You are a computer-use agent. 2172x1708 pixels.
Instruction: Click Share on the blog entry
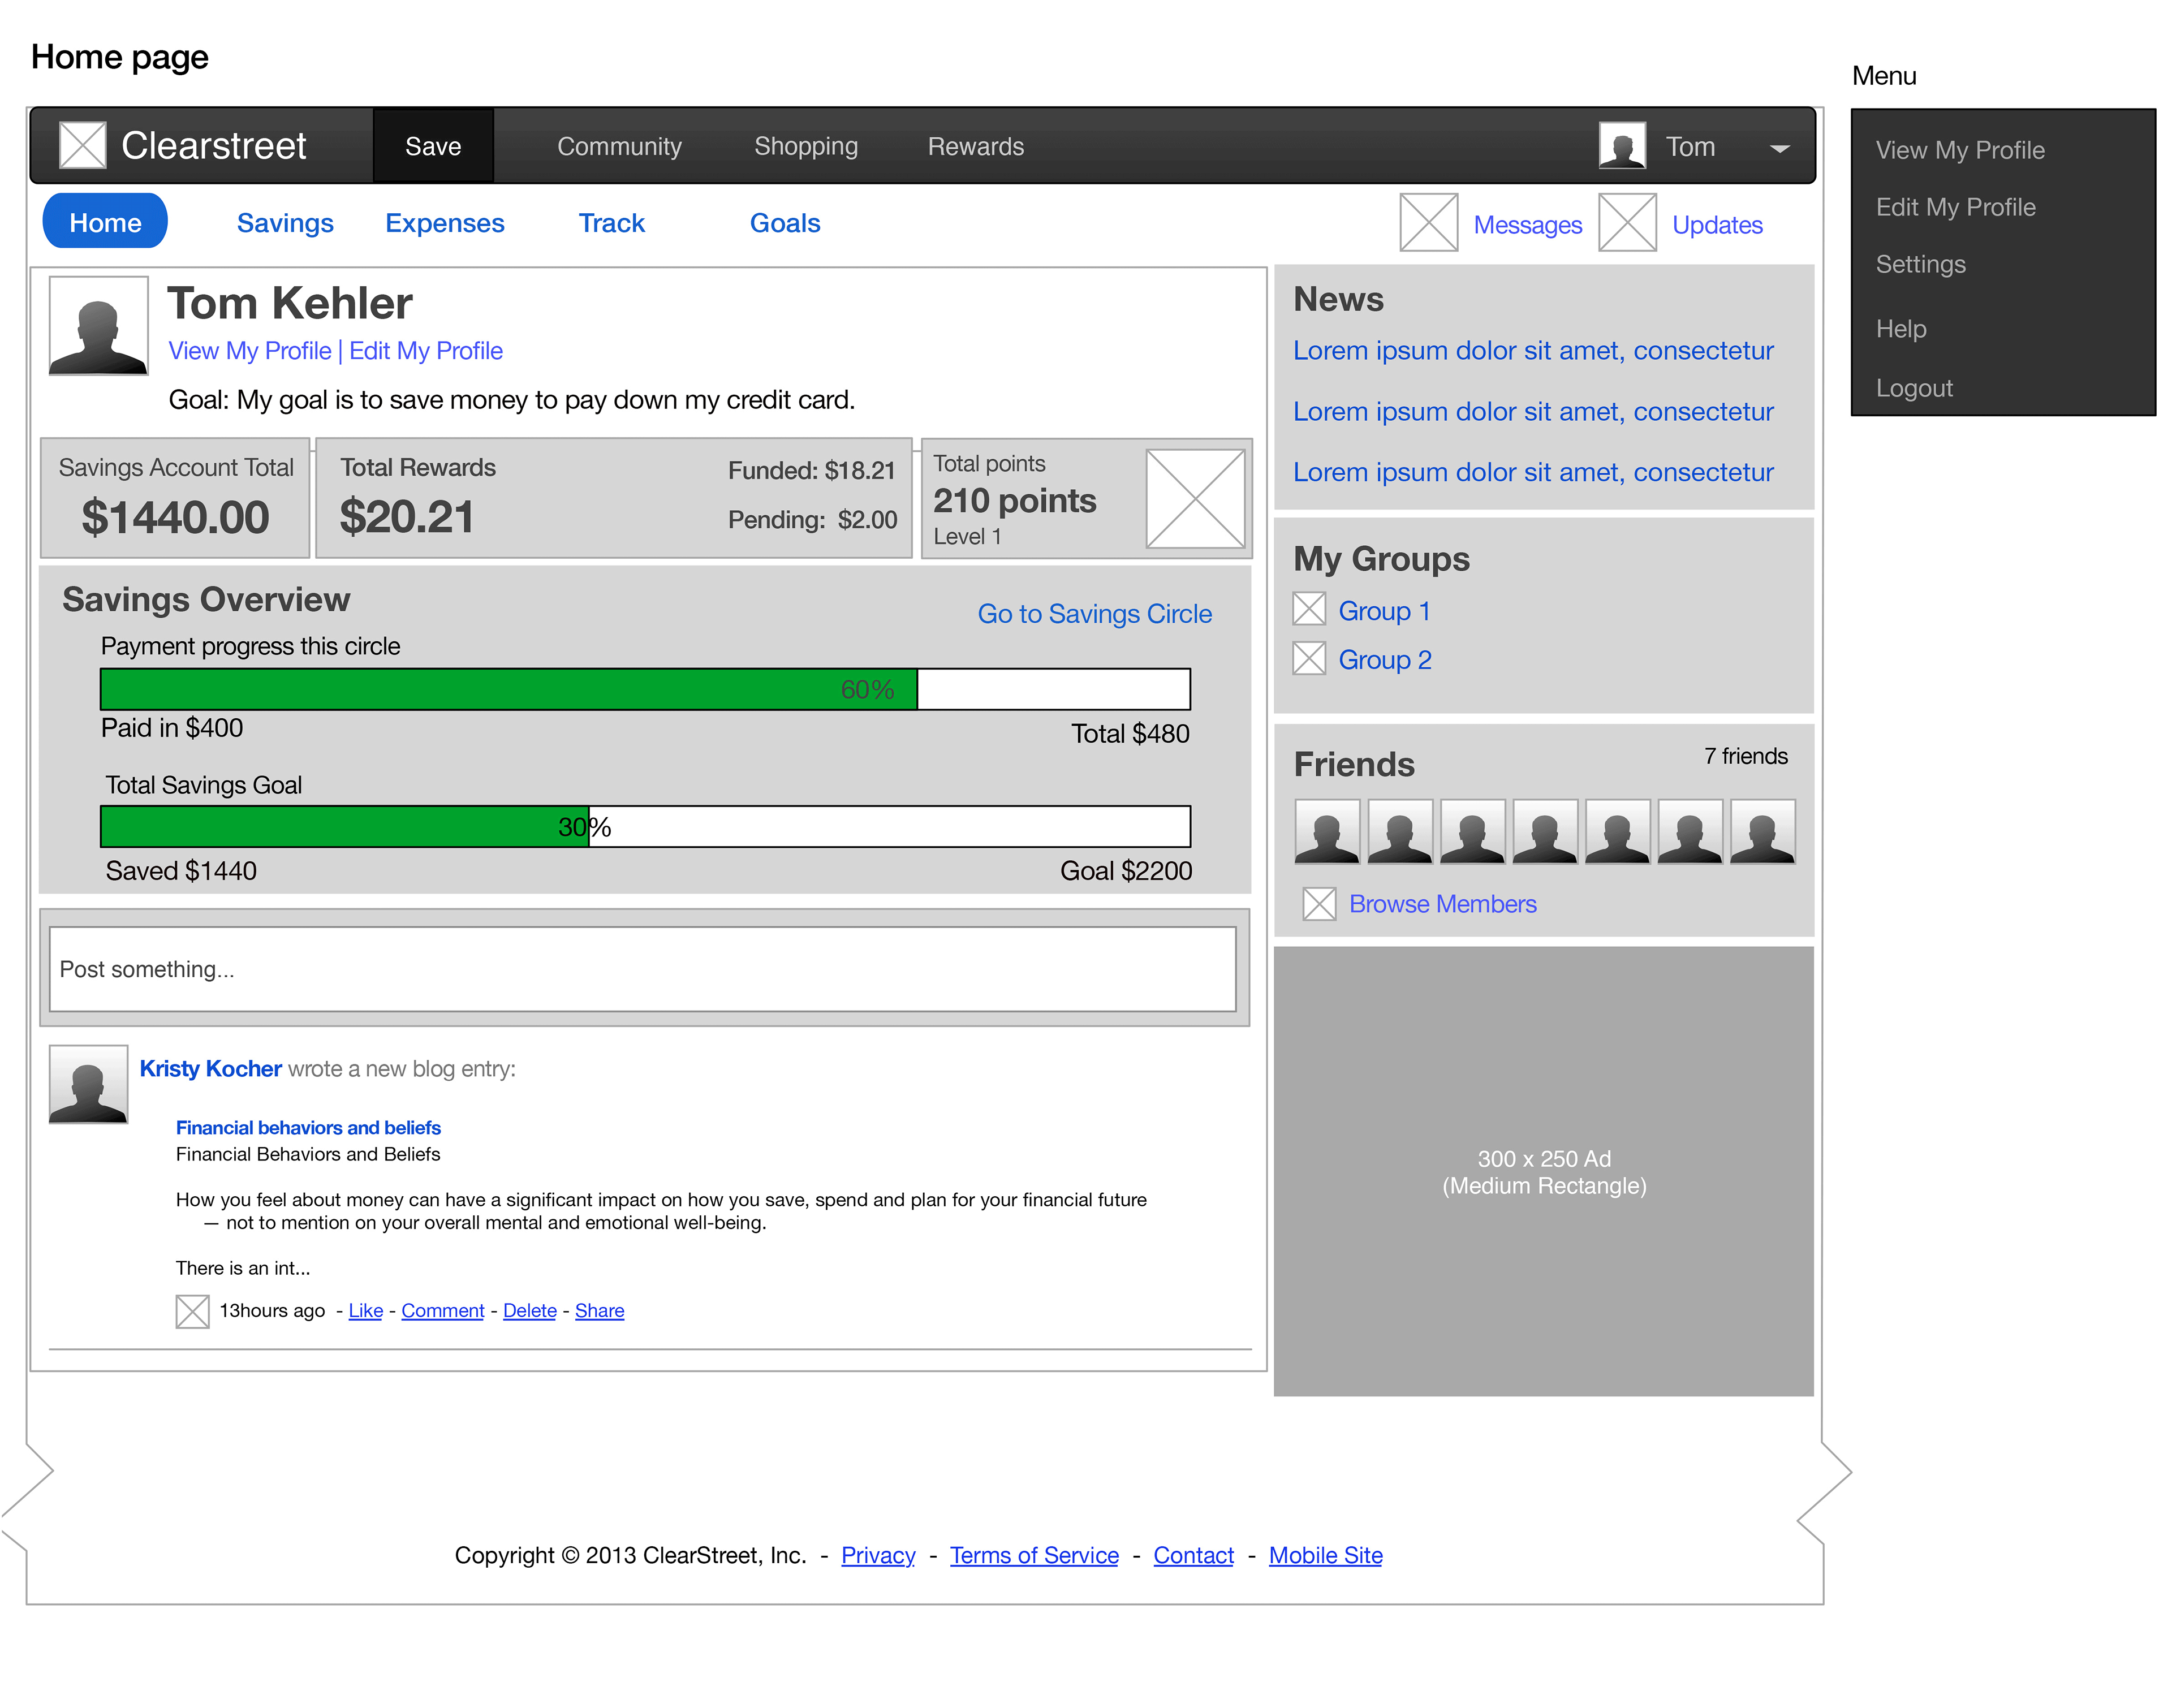[600, 1311]
